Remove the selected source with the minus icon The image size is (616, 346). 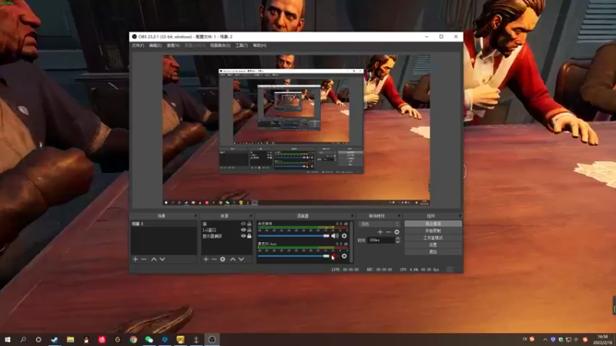click(214, 259)
